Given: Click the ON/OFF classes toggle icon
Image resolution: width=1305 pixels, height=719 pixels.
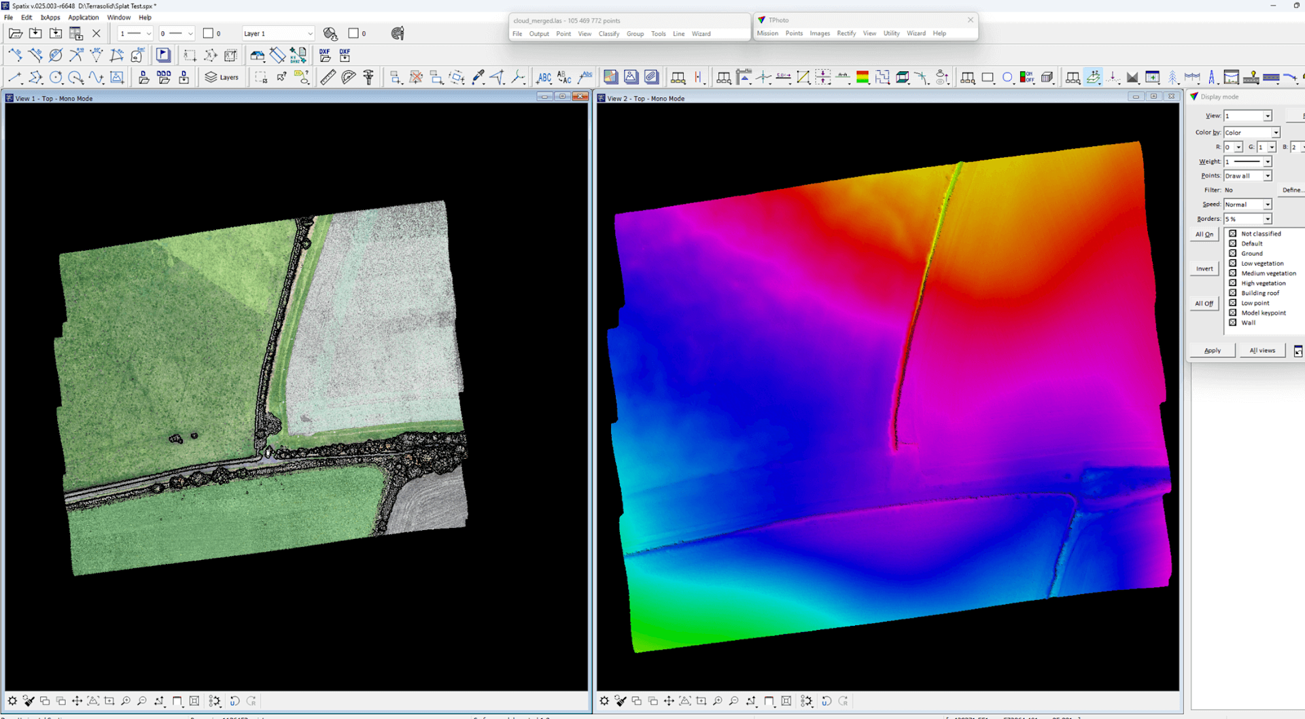Looking at the screenshot, I should 1027,77.
